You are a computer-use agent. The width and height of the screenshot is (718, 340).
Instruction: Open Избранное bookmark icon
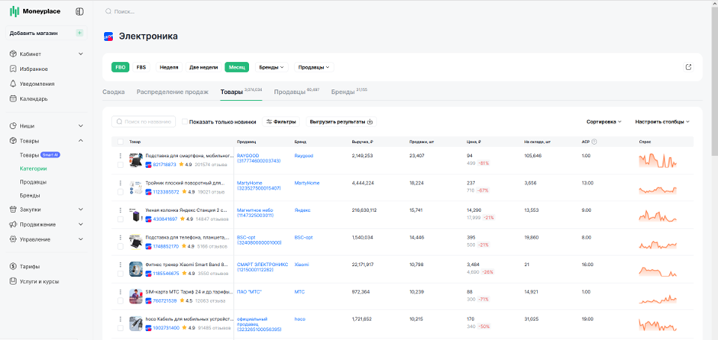pos(13,69)
